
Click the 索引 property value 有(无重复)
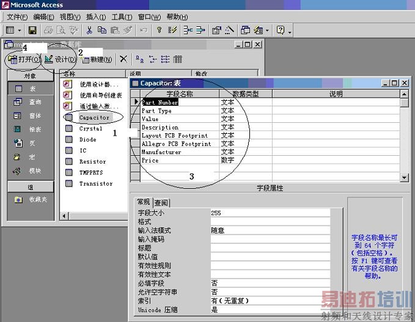270,301
